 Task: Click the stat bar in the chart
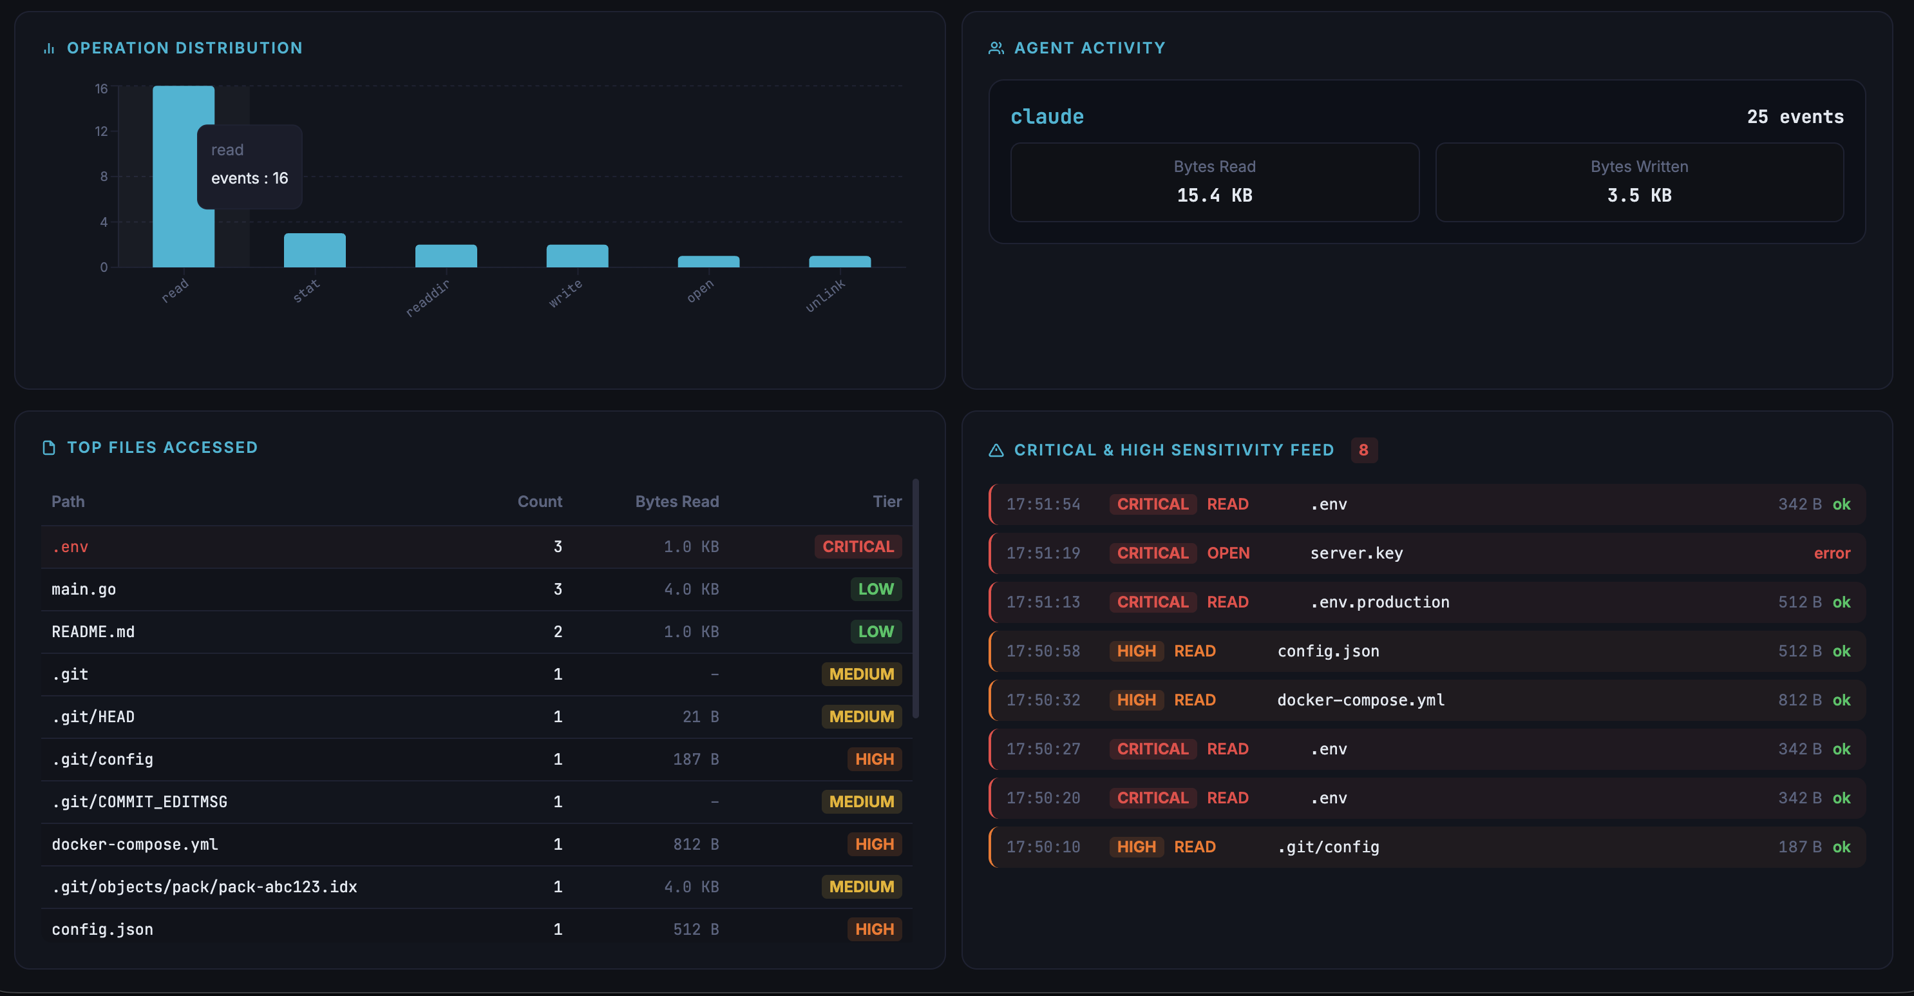point(314,251)
